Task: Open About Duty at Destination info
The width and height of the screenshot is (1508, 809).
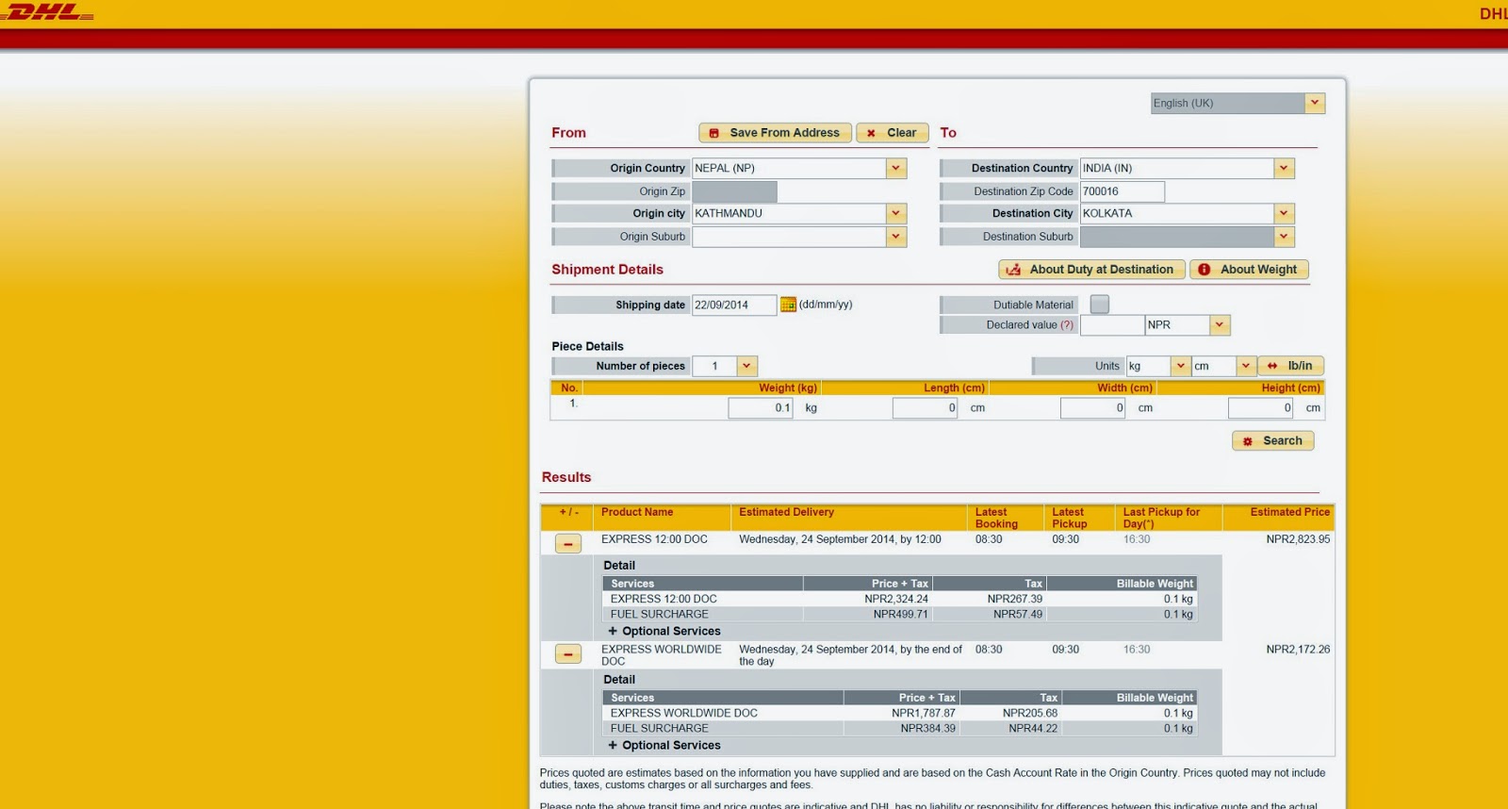Action: click(1091, 270)
